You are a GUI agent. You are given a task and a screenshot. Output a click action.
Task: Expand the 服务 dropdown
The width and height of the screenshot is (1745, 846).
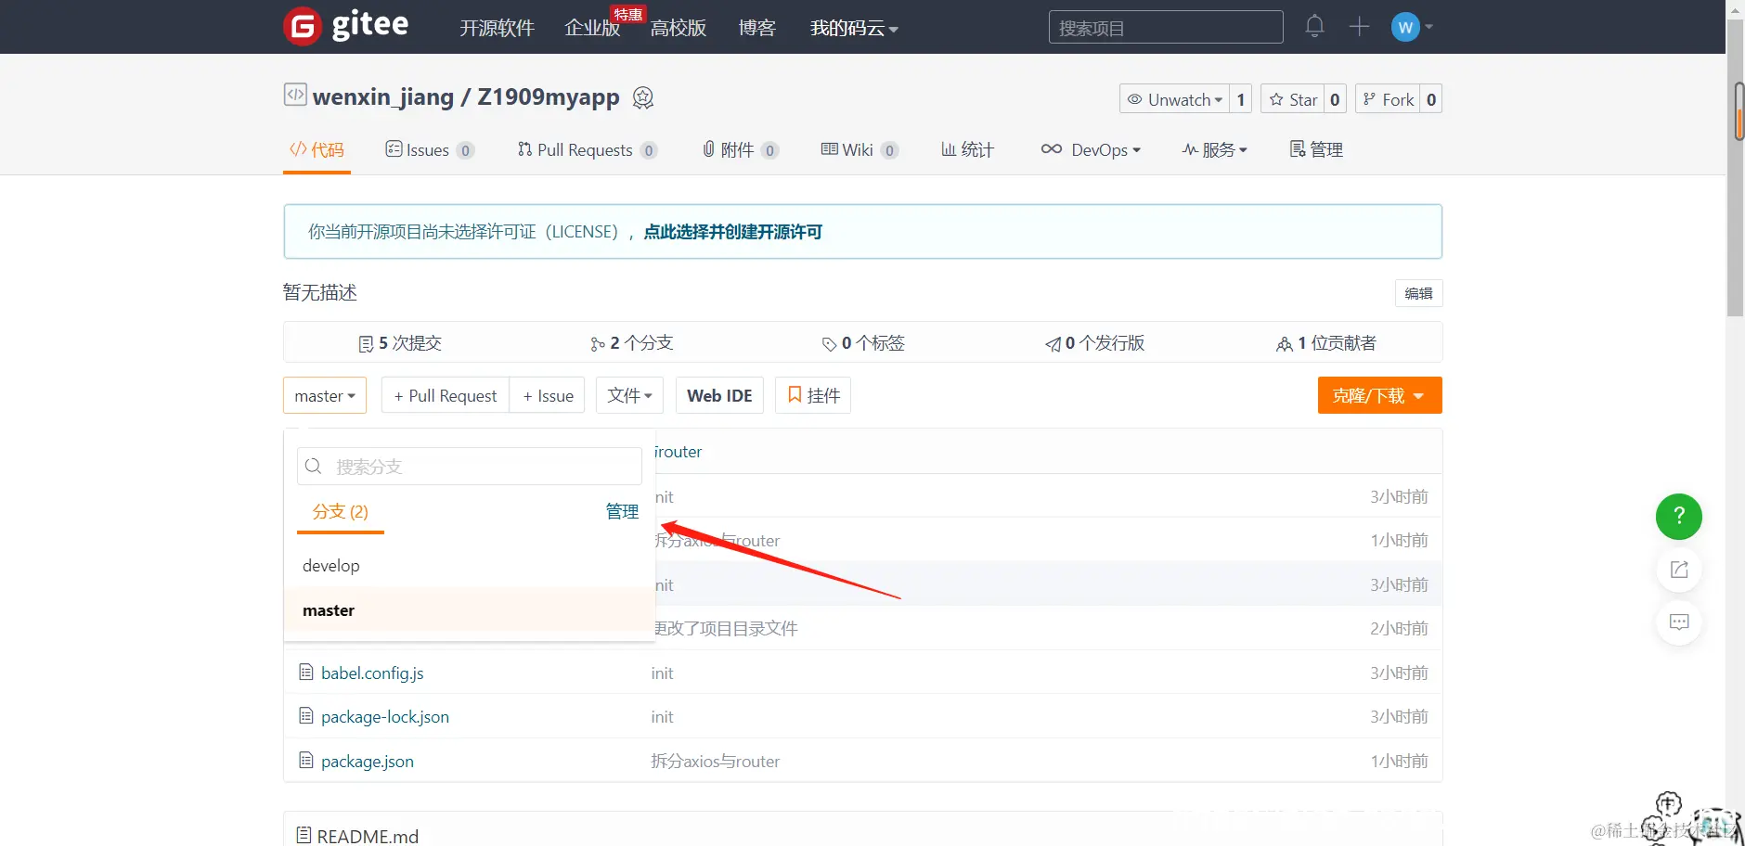point(1214,150)
